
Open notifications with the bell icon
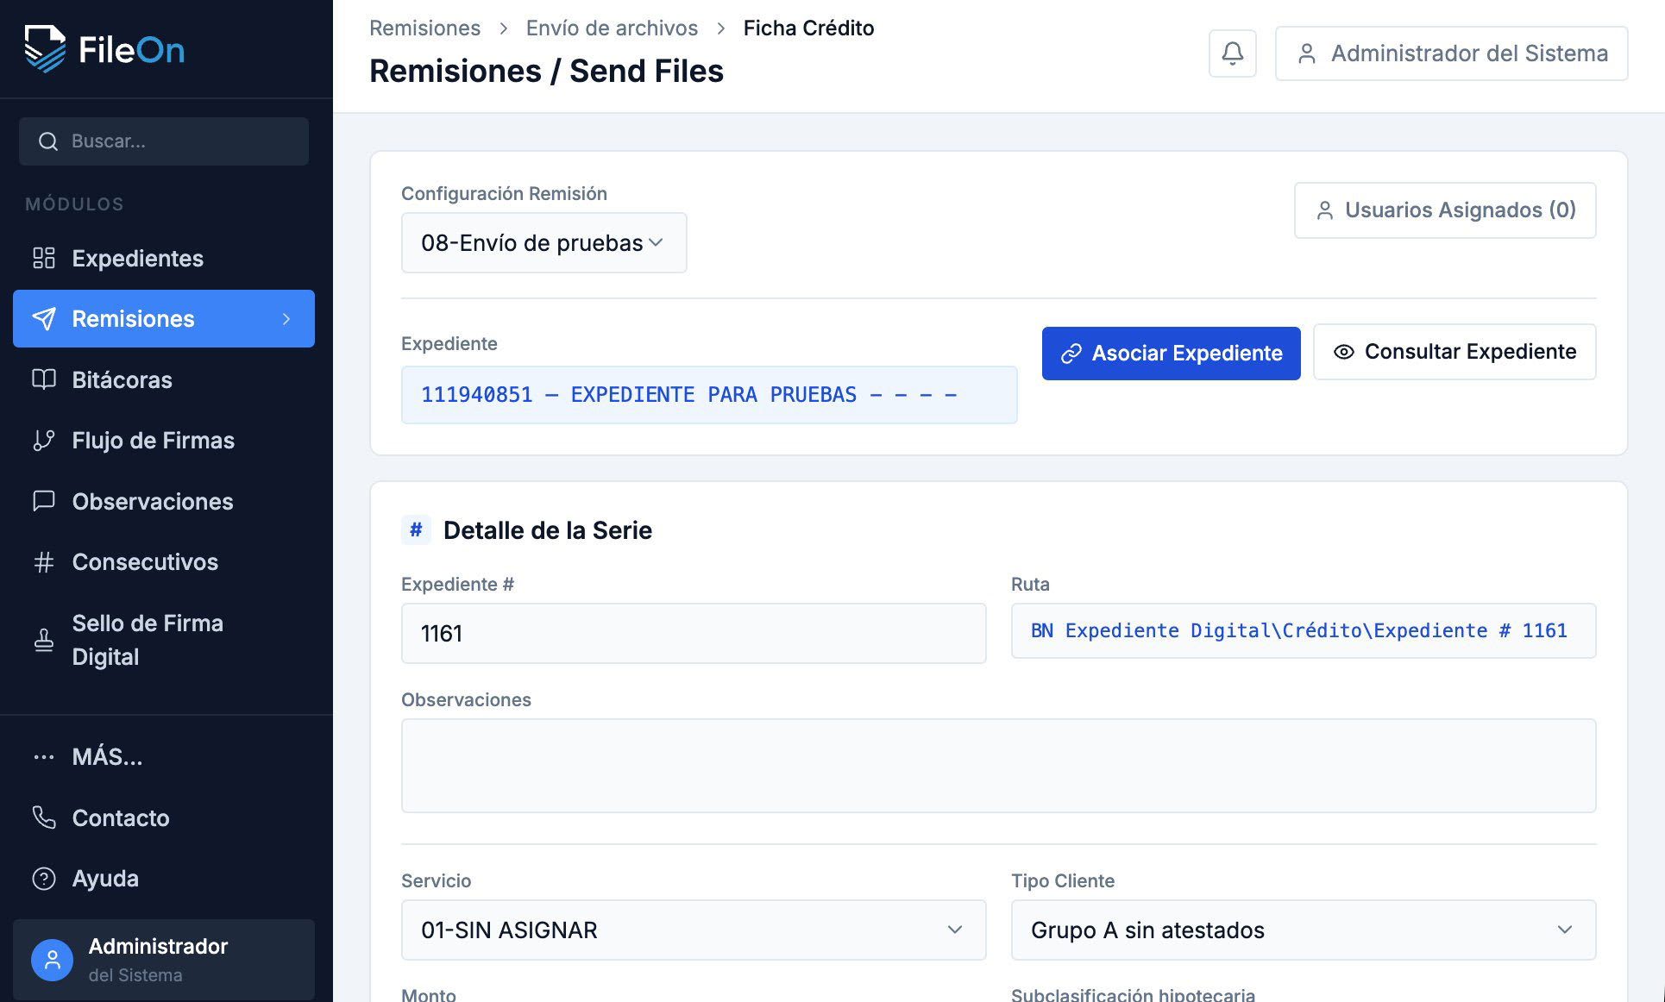tap(1233, 53)
